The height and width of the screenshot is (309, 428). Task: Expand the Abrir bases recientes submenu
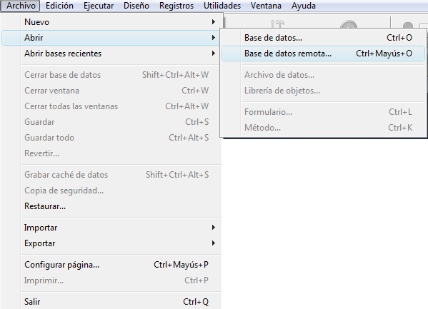[111, 54]
